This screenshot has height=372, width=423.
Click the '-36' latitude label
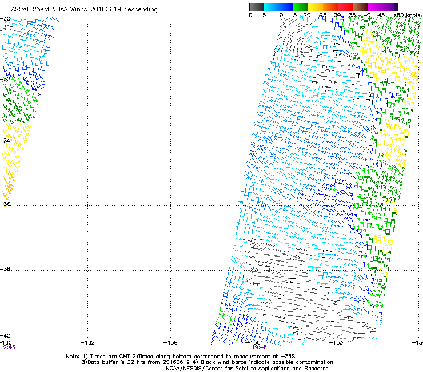pyautogui.click(x=5, y=204)
